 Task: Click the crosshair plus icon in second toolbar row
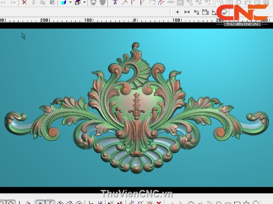click(177, 12)
